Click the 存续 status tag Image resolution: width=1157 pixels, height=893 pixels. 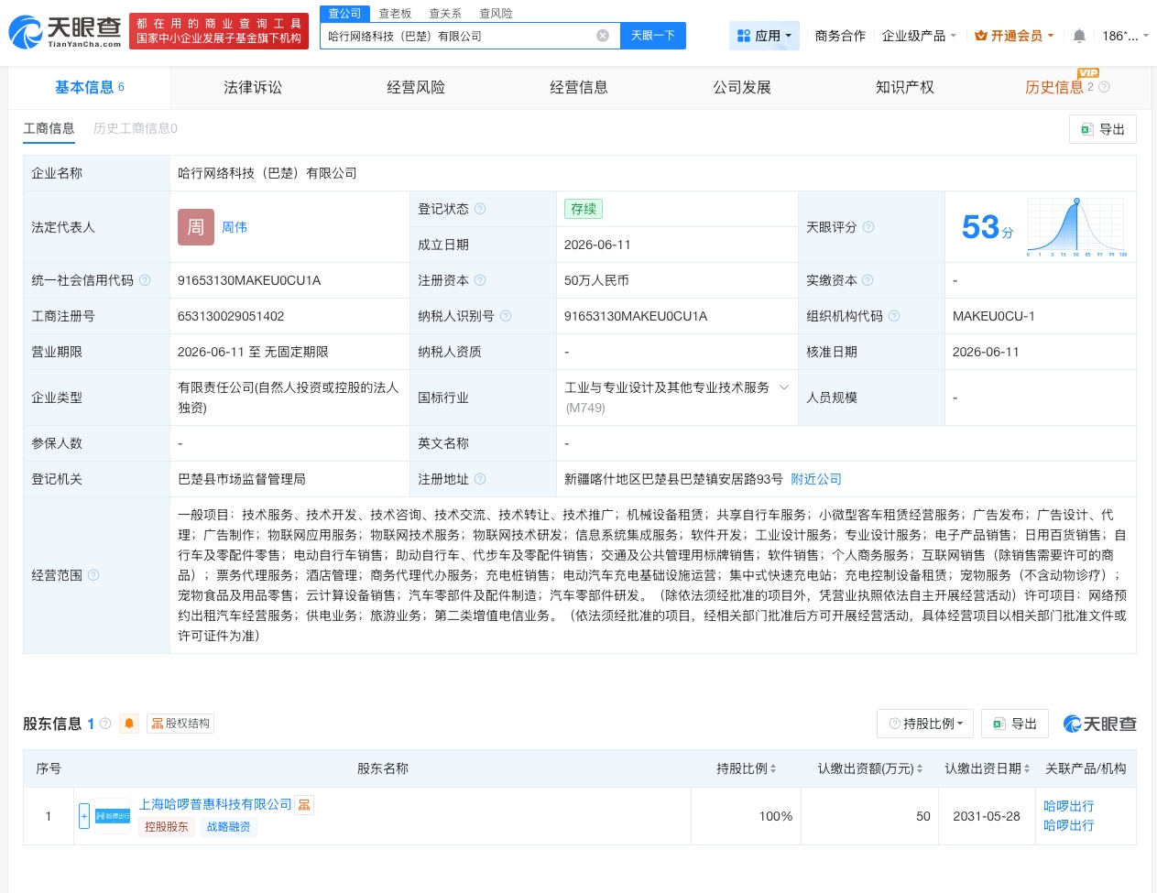pyautogui.click(x=584, y=209)
